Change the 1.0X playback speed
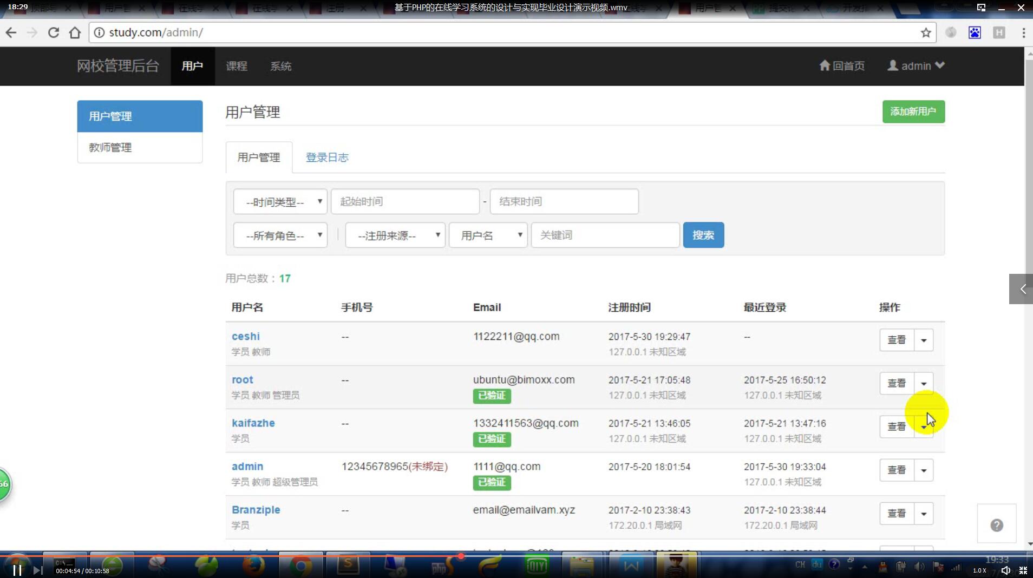1033x578 pixels. click(x=979, y=570)
